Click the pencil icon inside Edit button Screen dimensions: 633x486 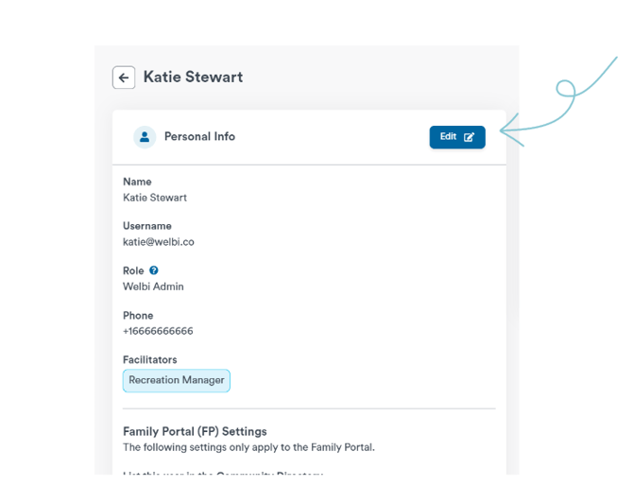(470, 137)
